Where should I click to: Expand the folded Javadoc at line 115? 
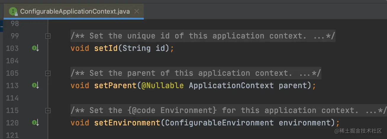[x=48, y=111]
